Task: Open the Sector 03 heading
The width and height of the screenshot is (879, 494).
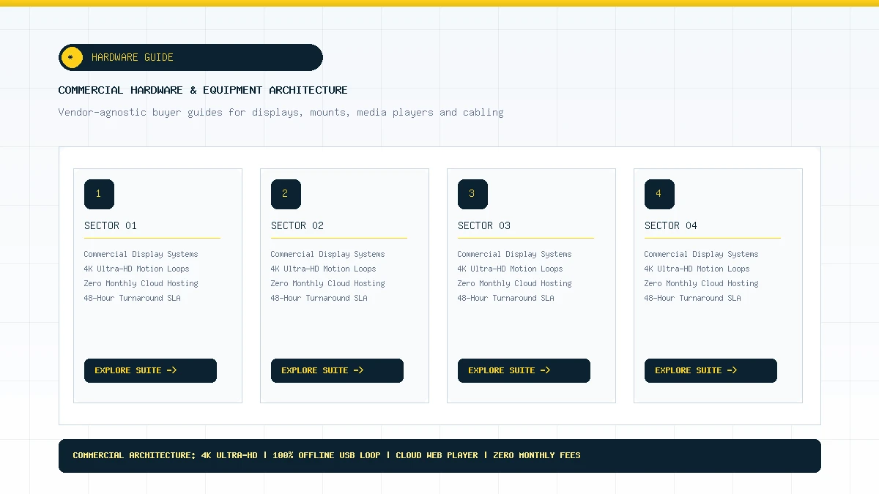Action: coord(484,225)
